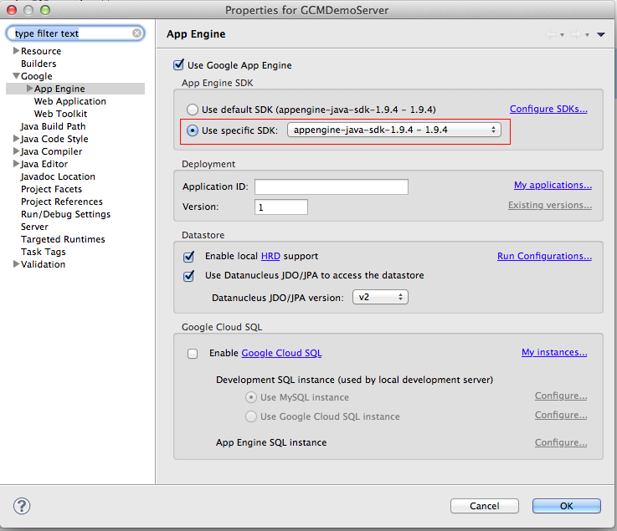Open the back history dropdown arrow

click(562, 35)
